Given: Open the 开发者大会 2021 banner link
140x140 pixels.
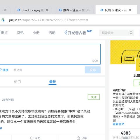Looking at the screenshot, I should 78,33.
